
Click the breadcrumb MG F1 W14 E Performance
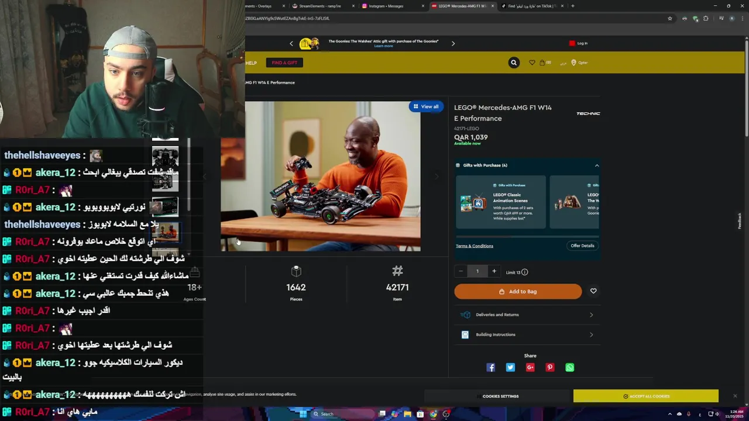coord(270,82)
